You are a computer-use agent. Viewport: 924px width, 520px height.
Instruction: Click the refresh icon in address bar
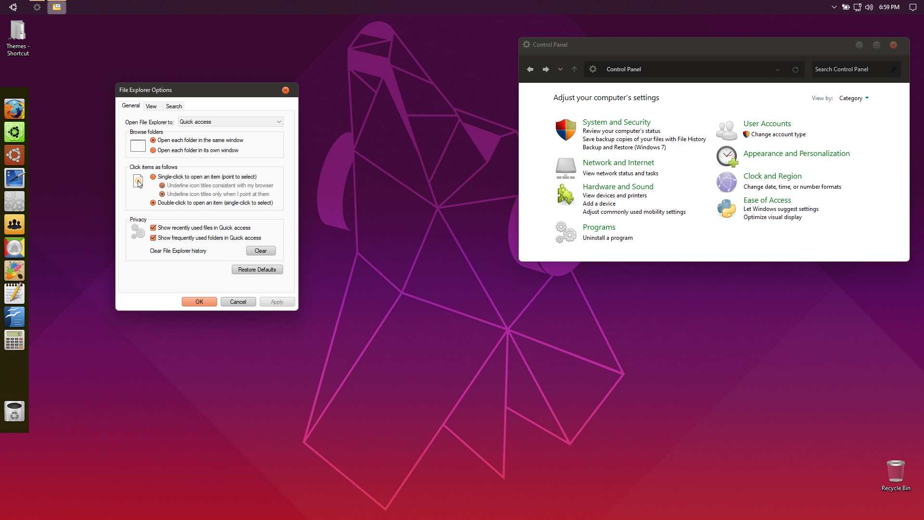[796, 70]
